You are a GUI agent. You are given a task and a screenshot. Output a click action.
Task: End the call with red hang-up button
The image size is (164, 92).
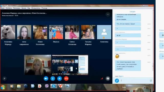[x=66, y=78]
